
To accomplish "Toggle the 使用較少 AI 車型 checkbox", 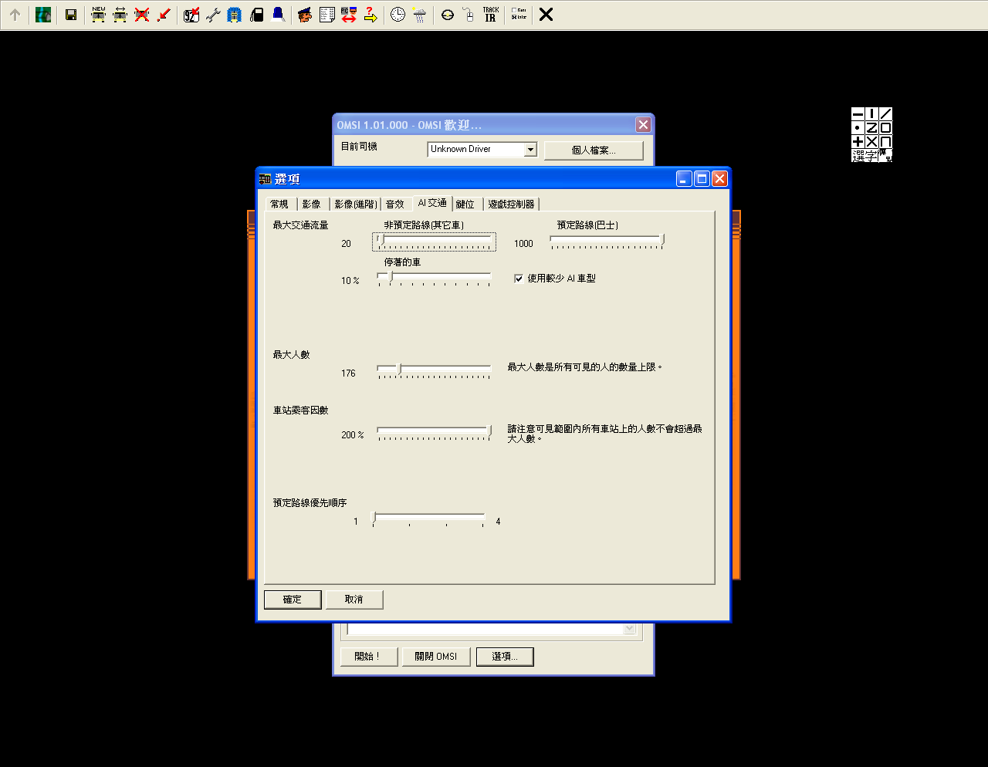I will [x=519, y=279].
